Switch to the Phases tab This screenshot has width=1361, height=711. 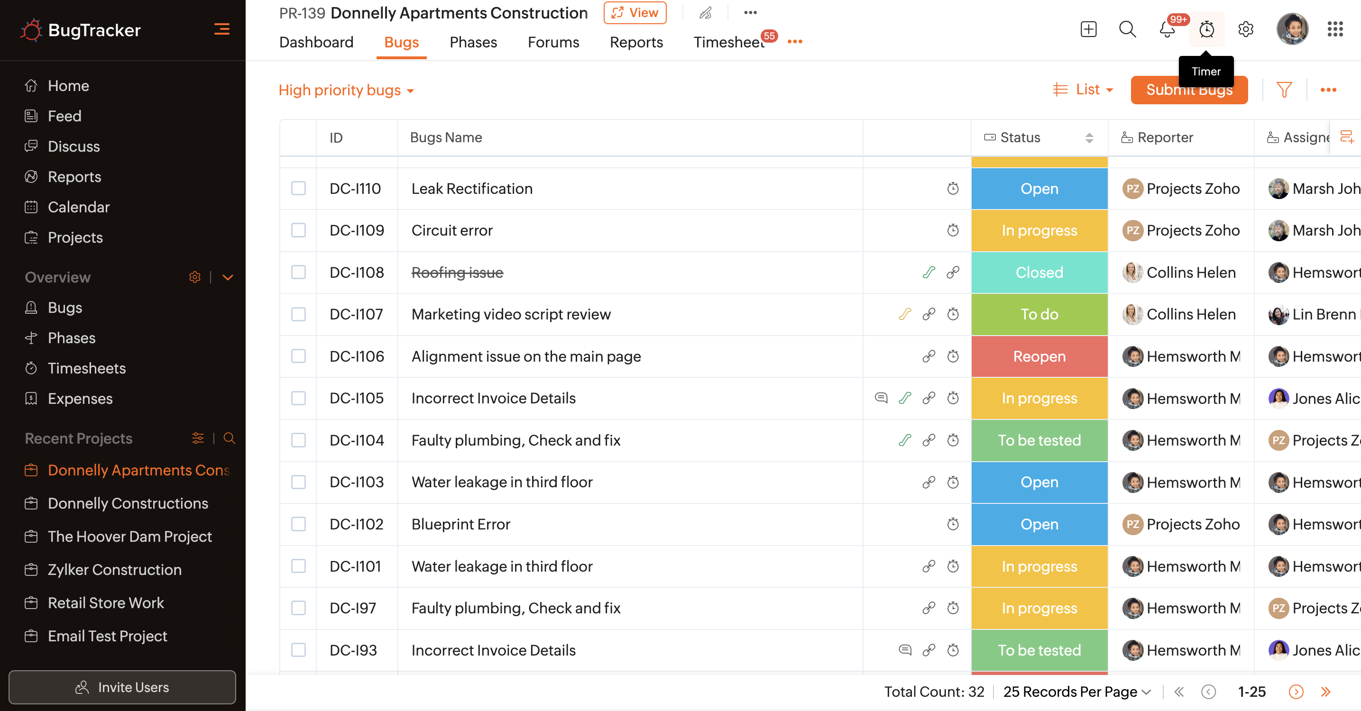(473, 42)
